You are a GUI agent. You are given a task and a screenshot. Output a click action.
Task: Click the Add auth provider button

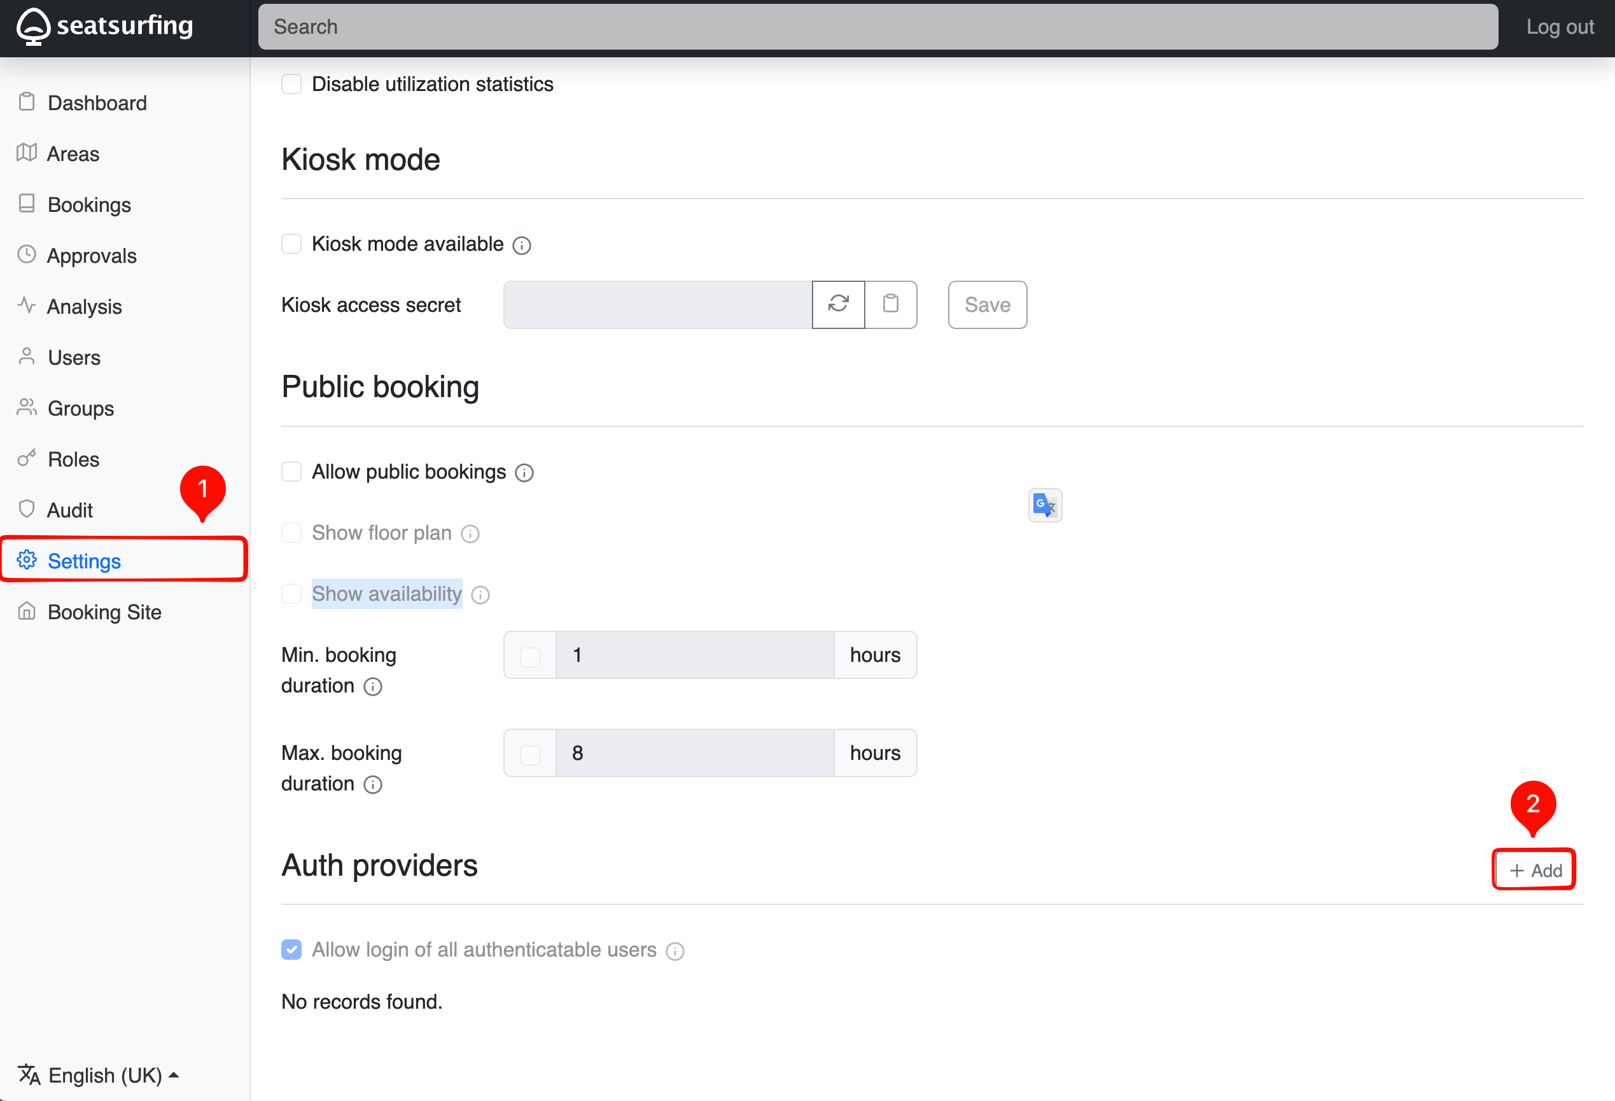tap(1534, 870)
